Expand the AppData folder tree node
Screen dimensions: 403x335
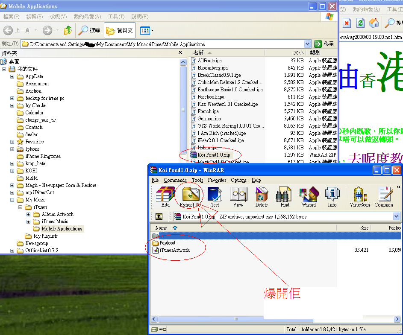pos(12,77)
